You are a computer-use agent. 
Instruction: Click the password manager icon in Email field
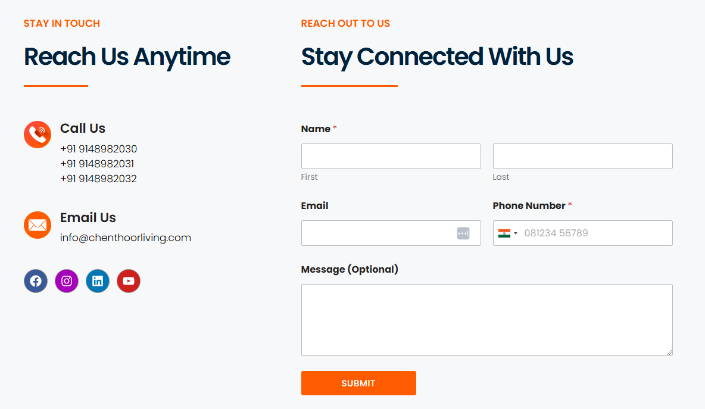pos(463,233)
